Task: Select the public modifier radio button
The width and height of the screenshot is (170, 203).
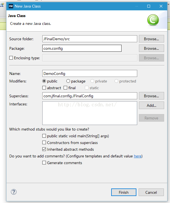Action: pos(44,81)
